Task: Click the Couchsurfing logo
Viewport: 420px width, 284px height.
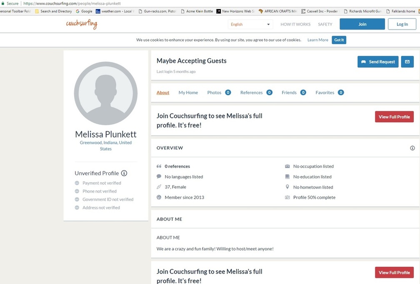Action: point(82,24)
